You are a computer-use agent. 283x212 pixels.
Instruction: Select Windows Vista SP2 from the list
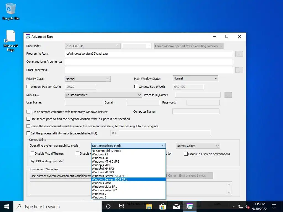(128, 190)
